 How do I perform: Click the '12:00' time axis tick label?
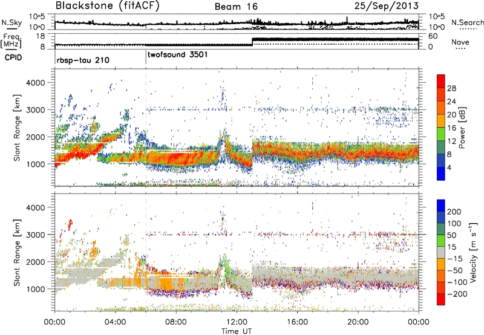coord(237,322)
